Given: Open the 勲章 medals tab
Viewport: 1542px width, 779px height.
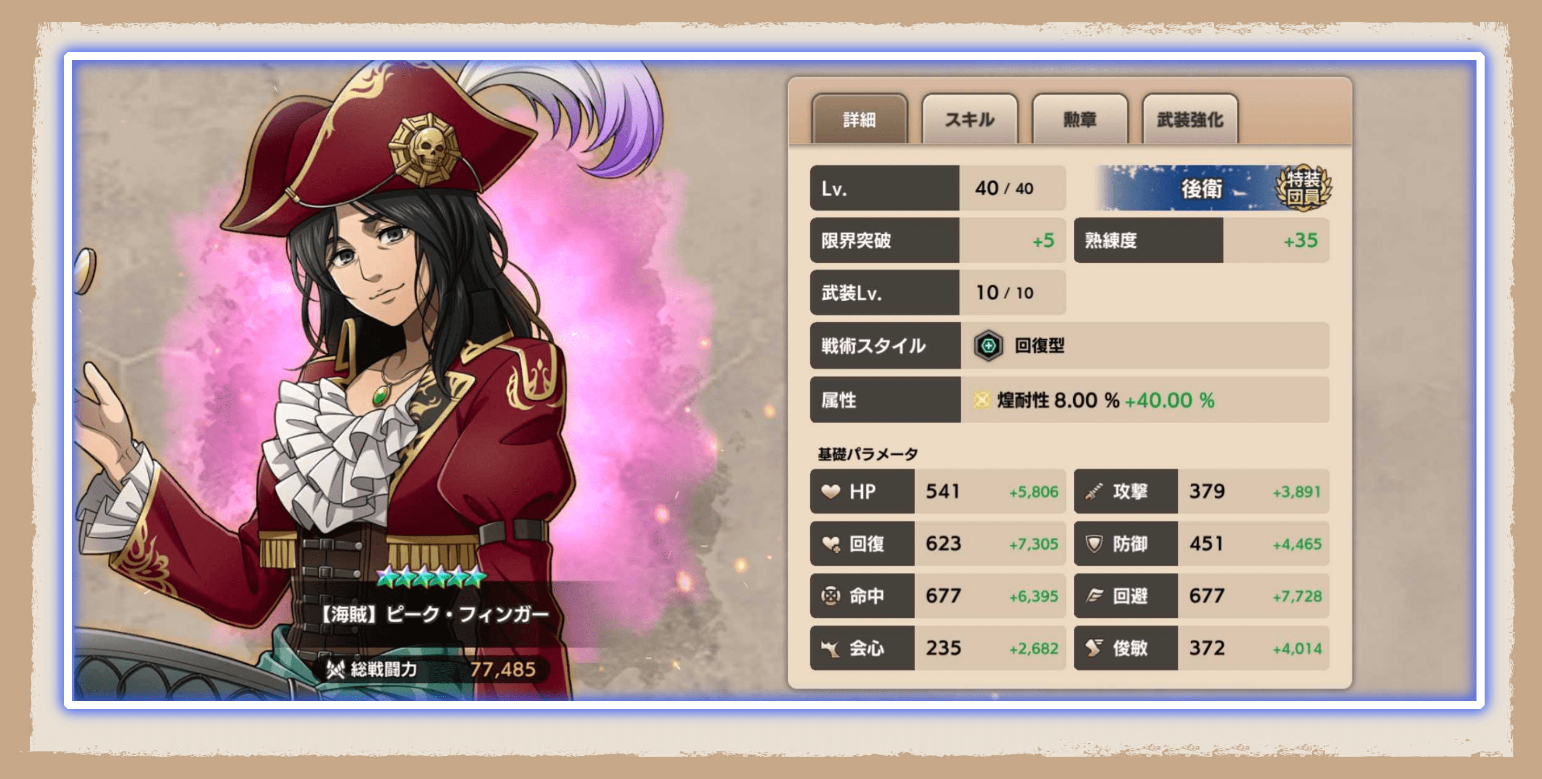Looking at the screenshot, I should 1080,119.
